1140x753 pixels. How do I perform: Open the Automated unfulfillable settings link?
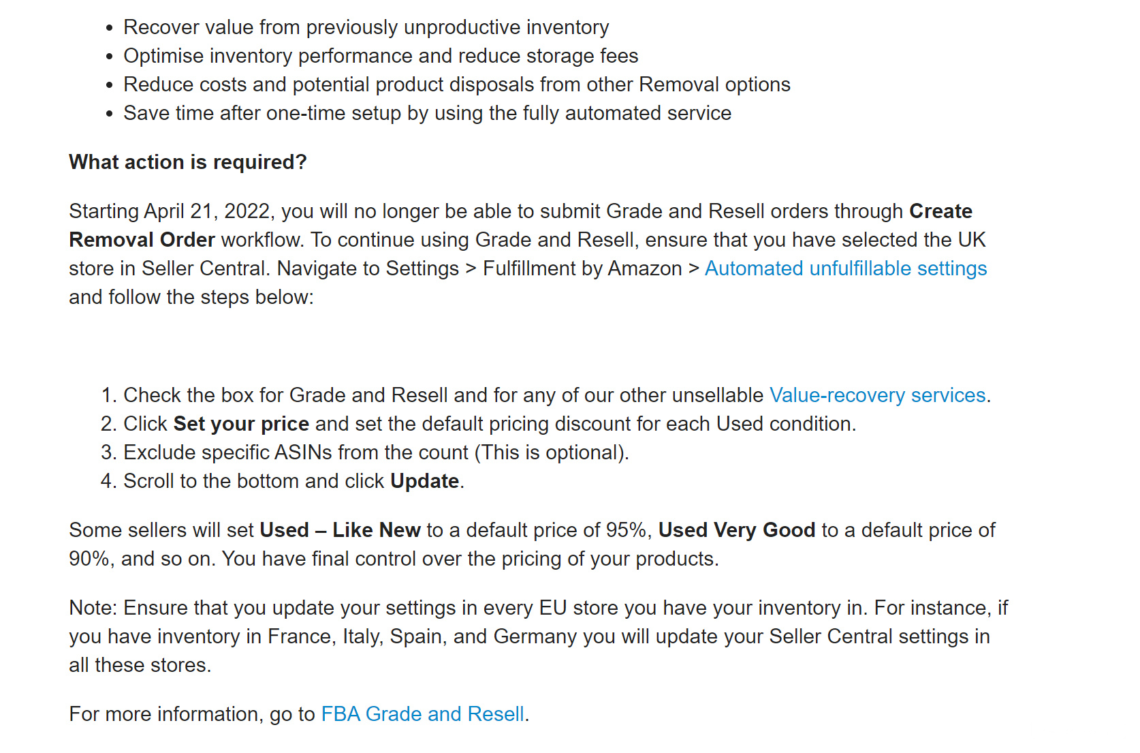point(845,268)
